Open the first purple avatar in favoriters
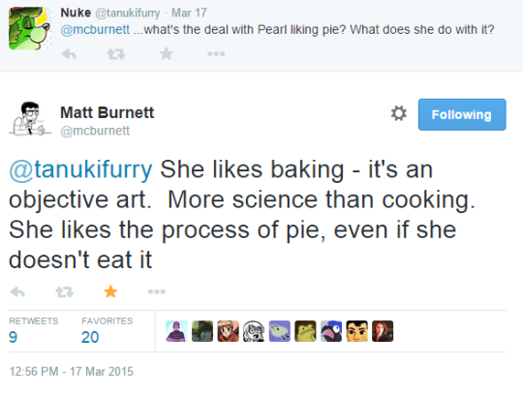The height and width of the screenshot is (396, 523). (176, 331)
